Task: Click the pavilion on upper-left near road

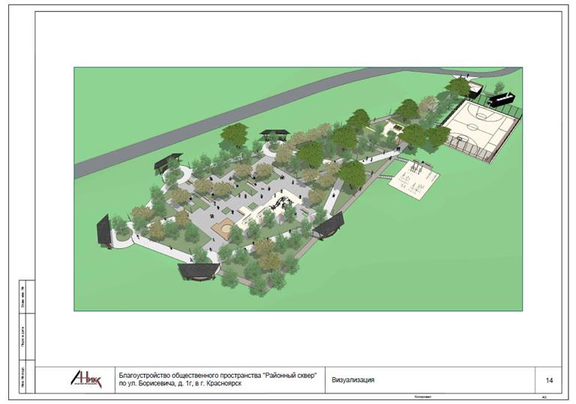Action: pyautogui.click(x=168, y=160)
